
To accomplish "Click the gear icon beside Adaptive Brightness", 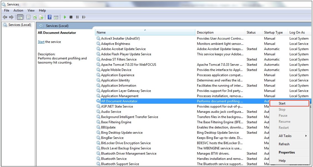I will point(98,43).
